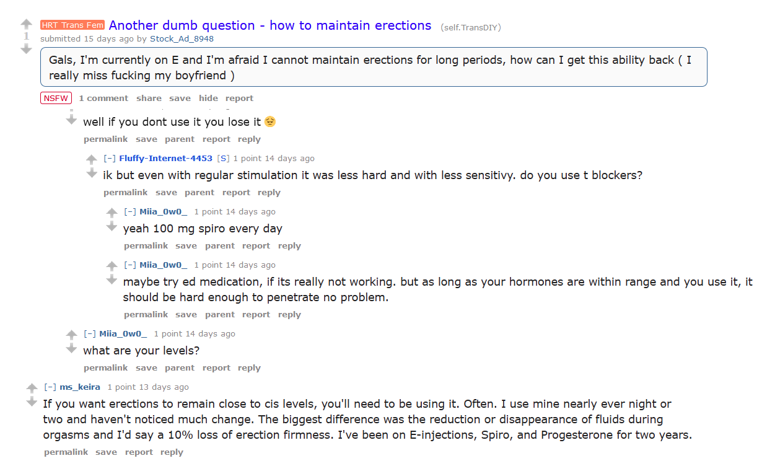Share the post
The width and height of the screenshot is (767, 466).
(x=149, y=99)
